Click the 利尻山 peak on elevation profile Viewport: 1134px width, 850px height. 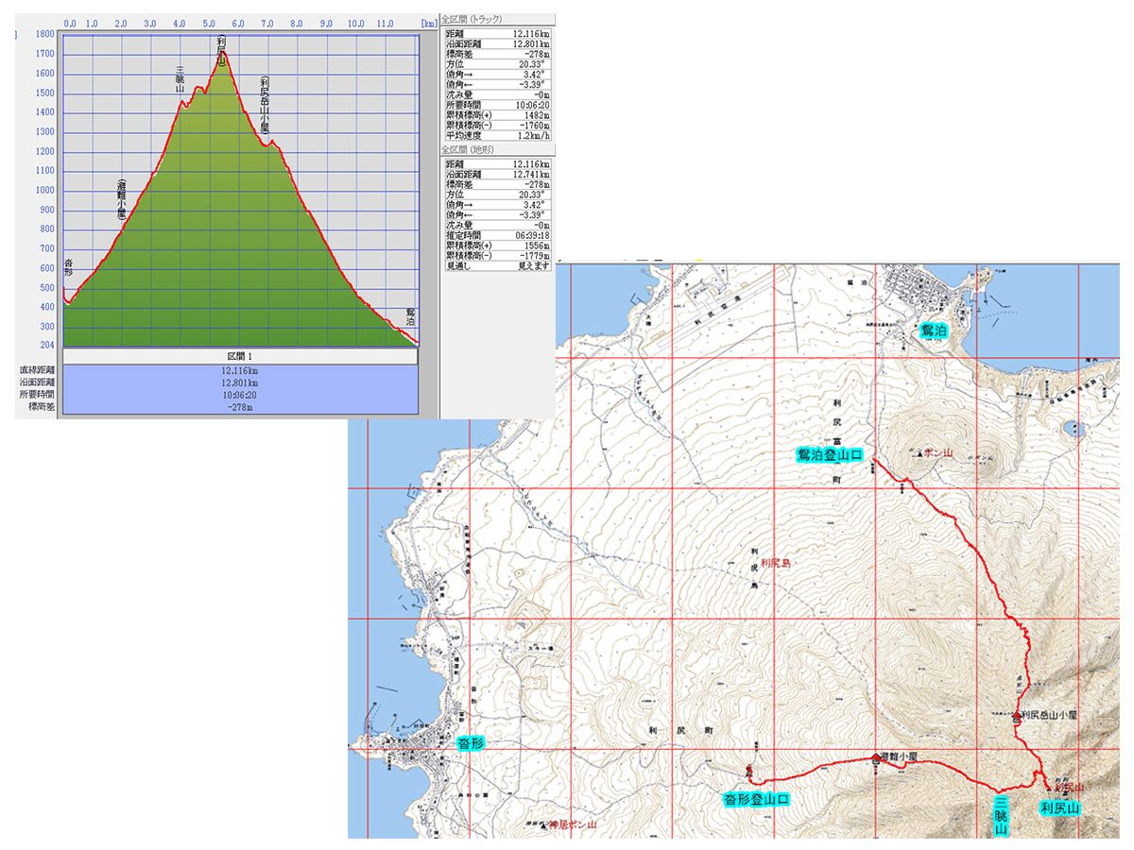coord(222,55)
